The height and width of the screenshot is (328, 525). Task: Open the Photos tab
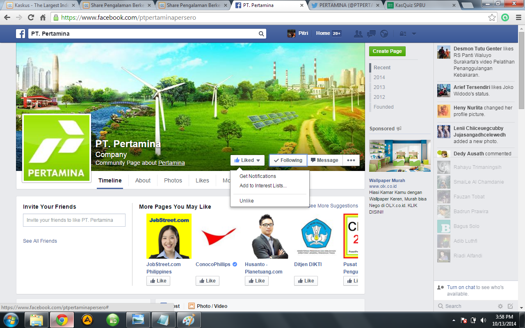click(x=173, y=180)
